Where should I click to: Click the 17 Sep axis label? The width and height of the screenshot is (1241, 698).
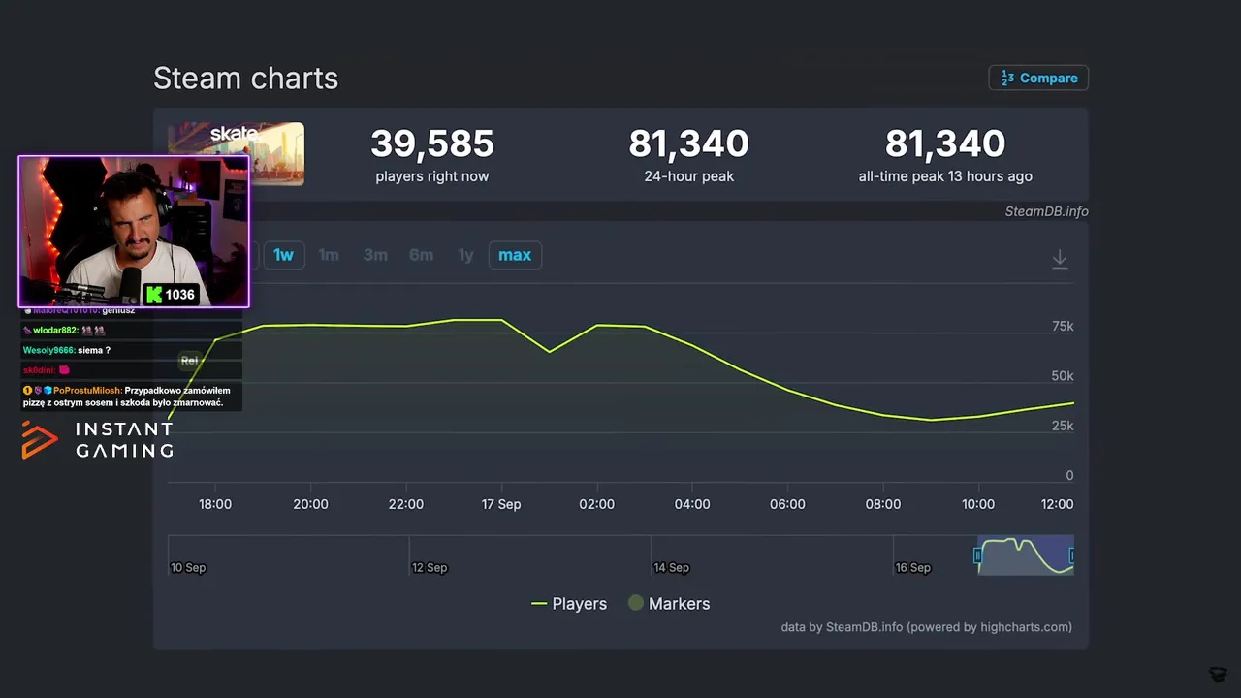click(501, 504)
